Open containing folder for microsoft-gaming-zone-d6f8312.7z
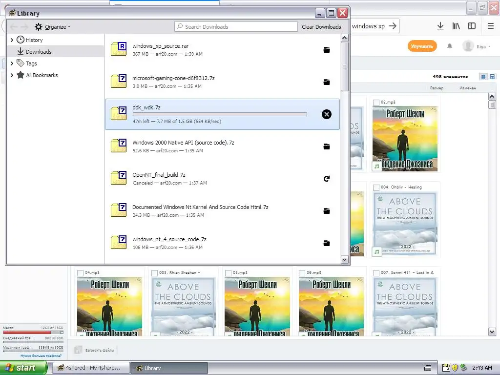 click(x=327, y=82)
